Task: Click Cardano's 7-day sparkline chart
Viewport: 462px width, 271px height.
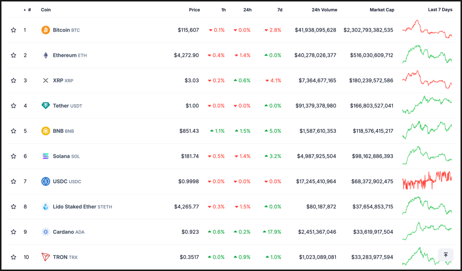Action: (x=427, y=231)
